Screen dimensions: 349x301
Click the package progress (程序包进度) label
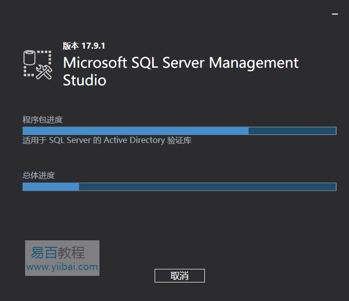(x=43, y=119)
